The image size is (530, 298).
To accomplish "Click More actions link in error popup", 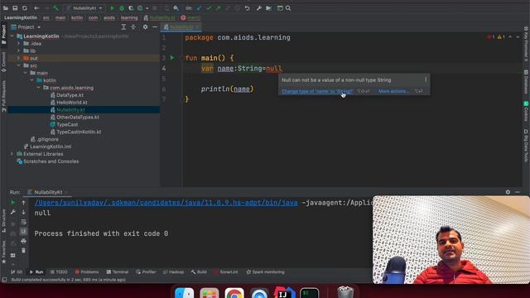I will pyautogui.click(x=393, y=91).
